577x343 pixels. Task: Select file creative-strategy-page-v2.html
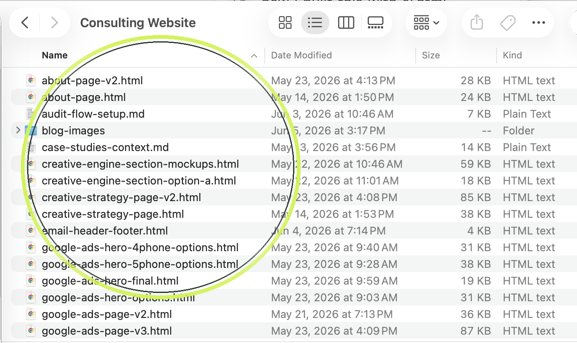121,197
